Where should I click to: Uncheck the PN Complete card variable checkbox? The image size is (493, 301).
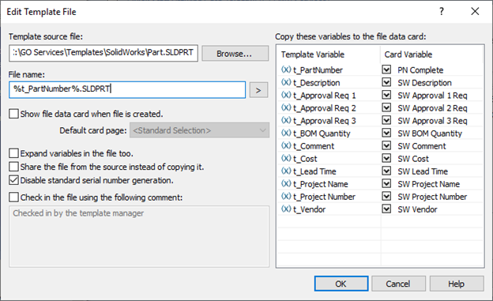pyautogui.click(x=386, y=70)
